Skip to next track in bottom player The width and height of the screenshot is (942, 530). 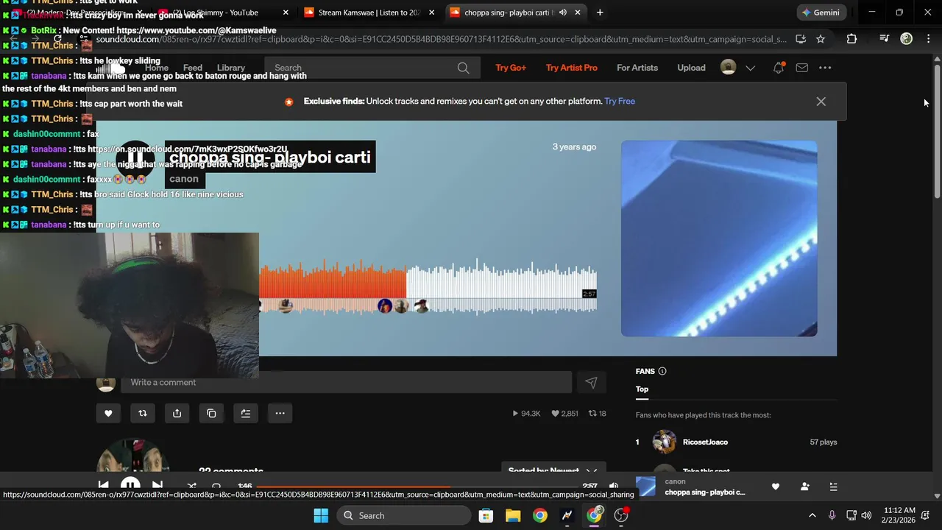coord(157,486)
